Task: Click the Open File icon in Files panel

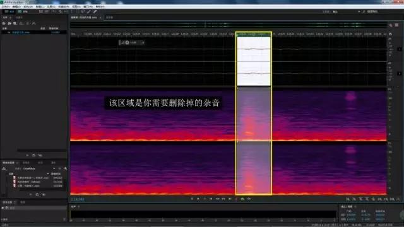Action: (x=4, y=23)
